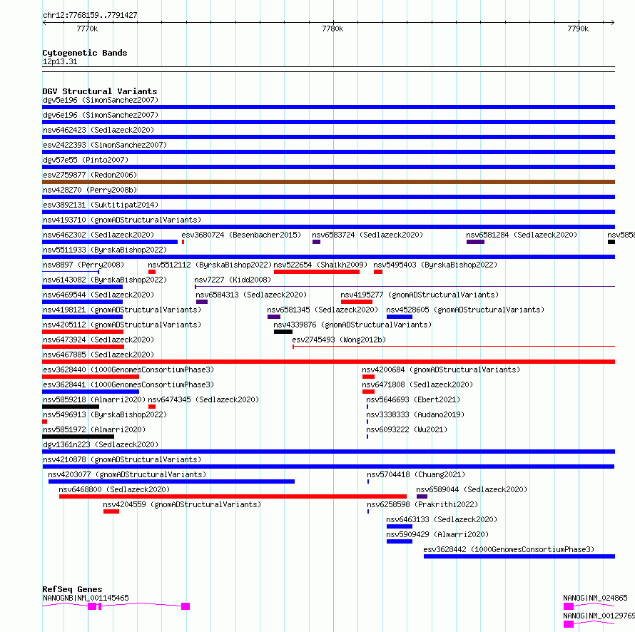
Task: Open nsv6581284 (Sedlazeck2020) variant
Action: pyautogui.click(x=522, y=235)
